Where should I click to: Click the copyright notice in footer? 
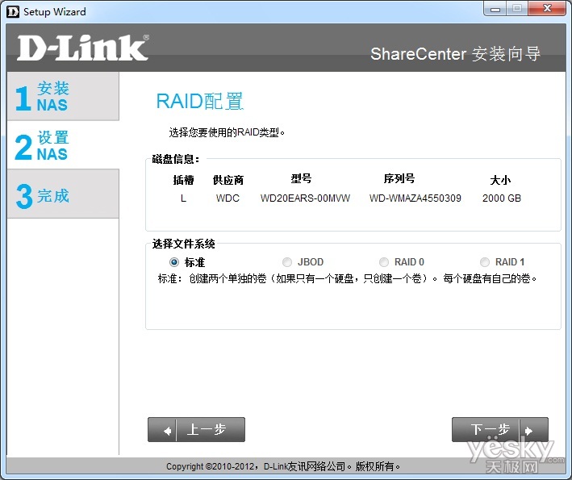click(283, 466)
